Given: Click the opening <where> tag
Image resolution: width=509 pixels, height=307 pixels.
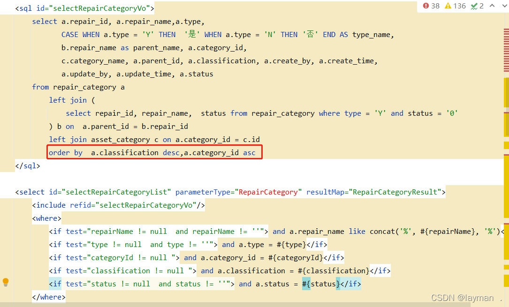Looking at the screenshot, I should [46, 218].
